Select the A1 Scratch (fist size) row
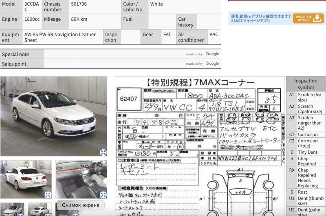This screenshot has width=326, height=216. 306,97
